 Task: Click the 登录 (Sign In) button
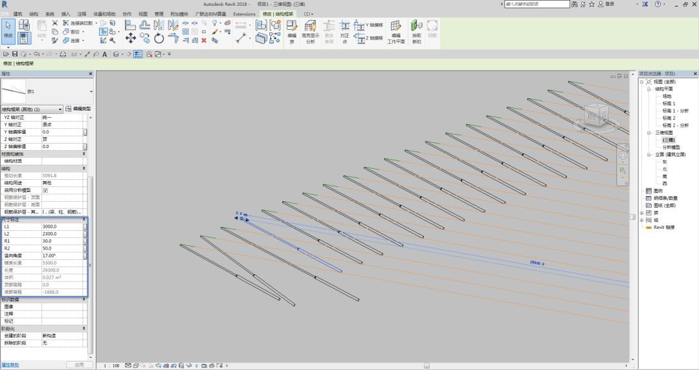tap(606, 4)
